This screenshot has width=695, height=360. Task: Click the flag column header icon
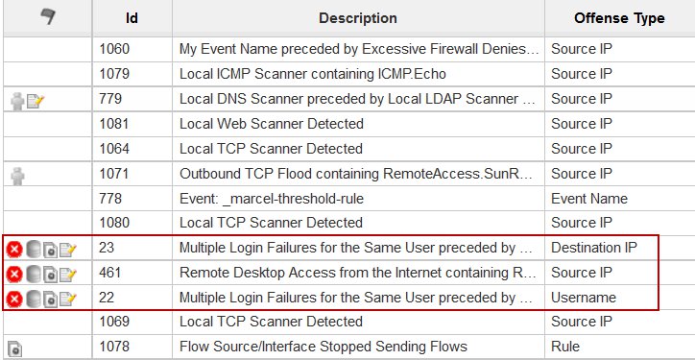48,17
